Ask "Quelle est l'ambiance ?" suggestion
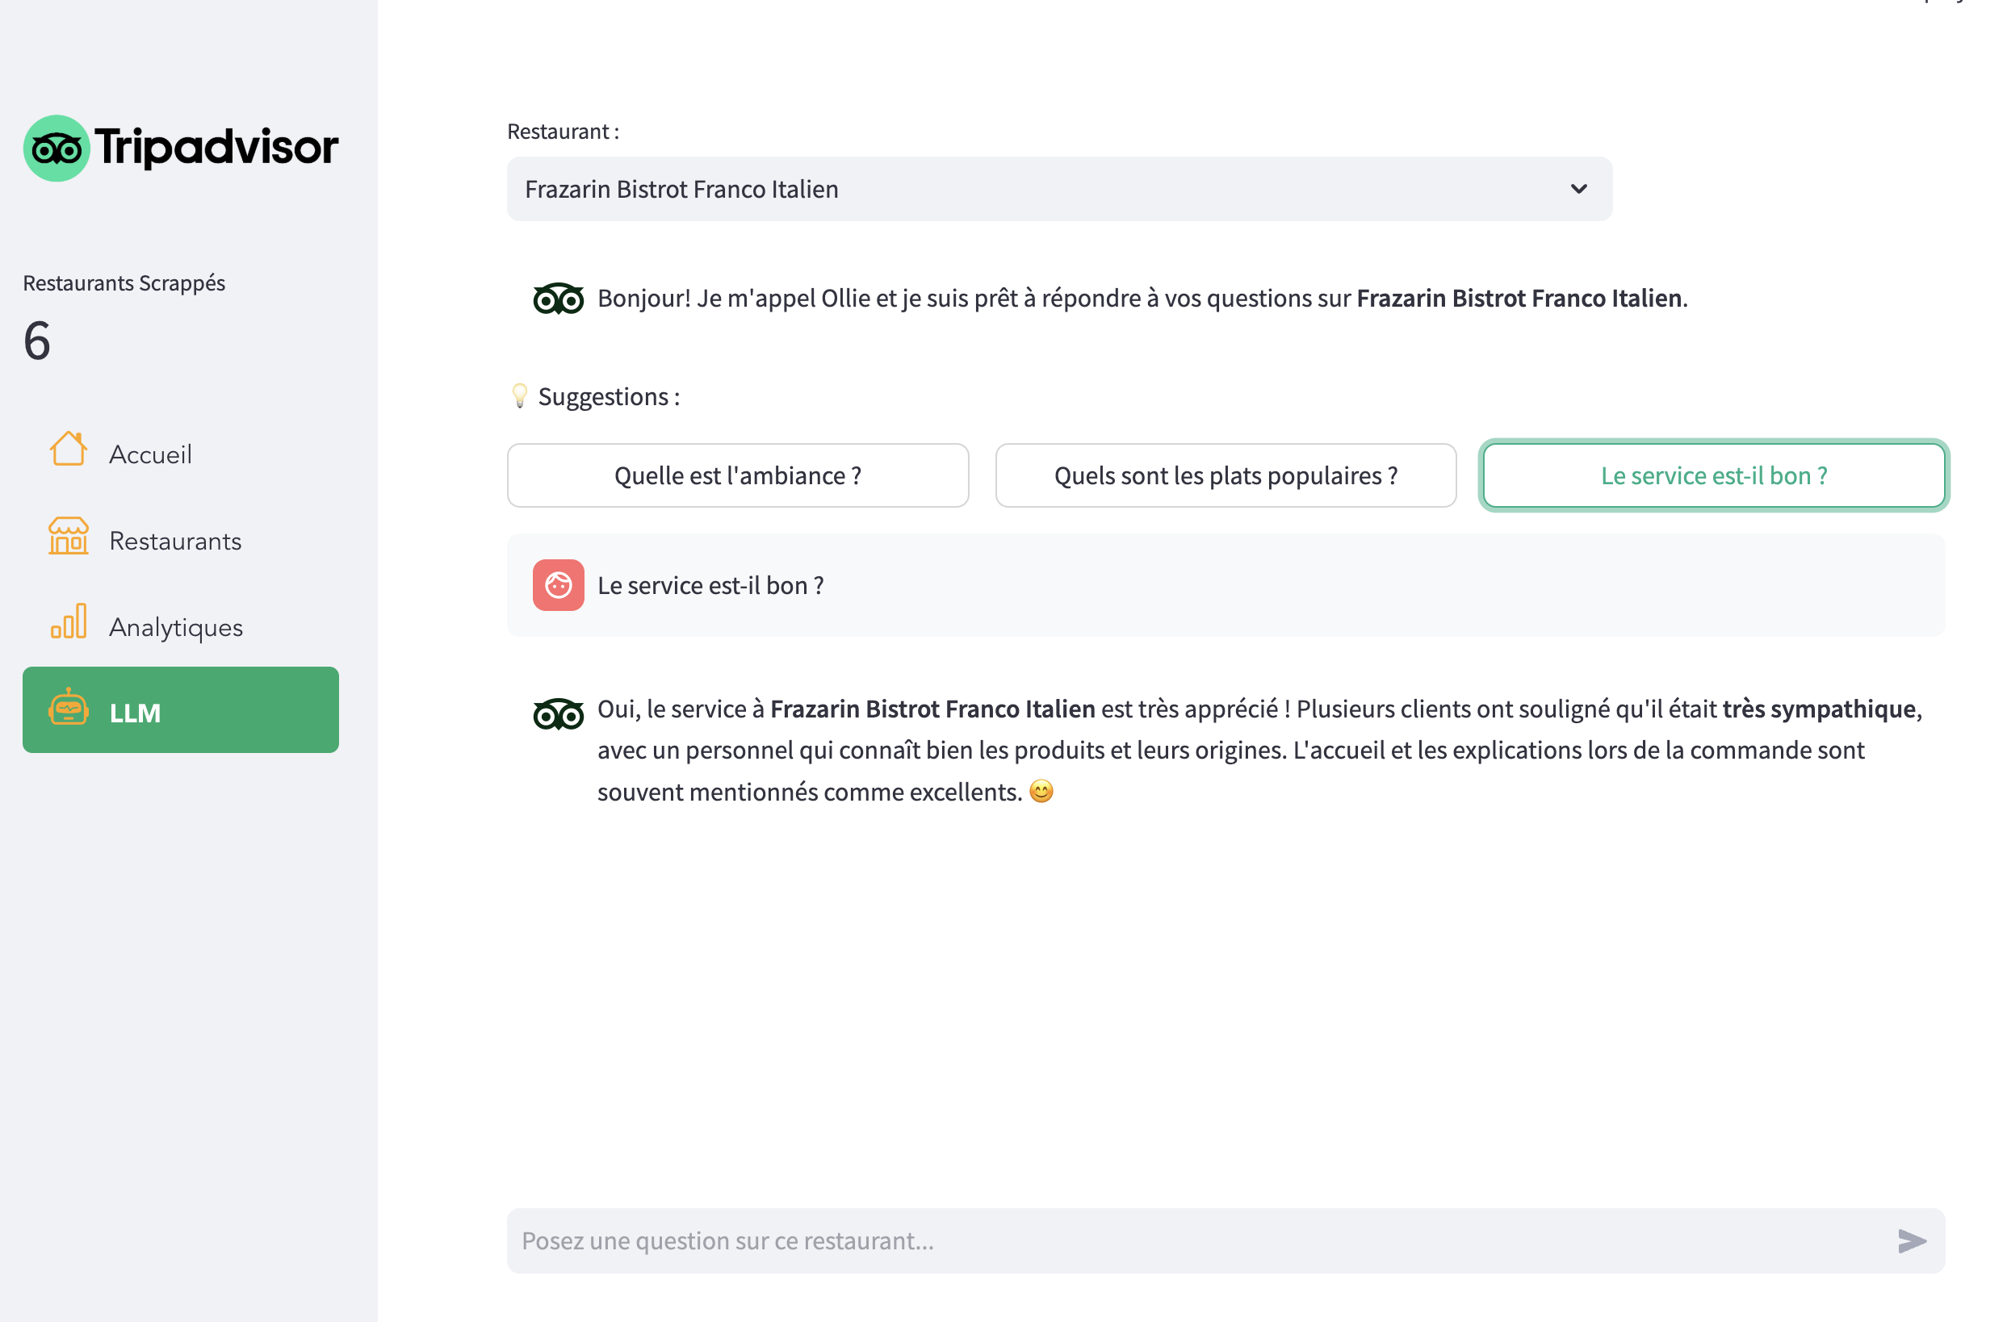The width and height of the screenshot is (2007, 1322). 738,475
